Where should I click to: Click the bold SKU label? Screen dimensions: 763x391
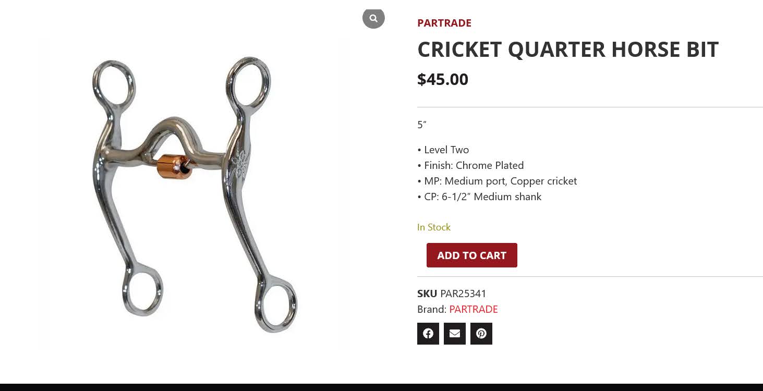coord(427,294)
